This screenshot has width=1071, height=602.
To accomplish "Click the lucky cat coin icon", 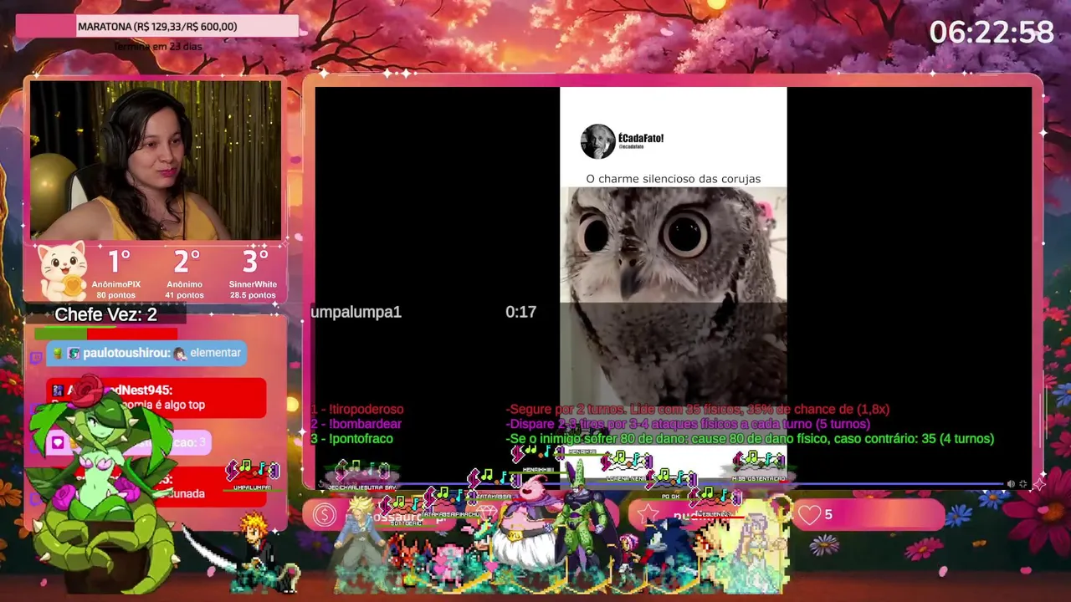I will [x=63, y=271].
